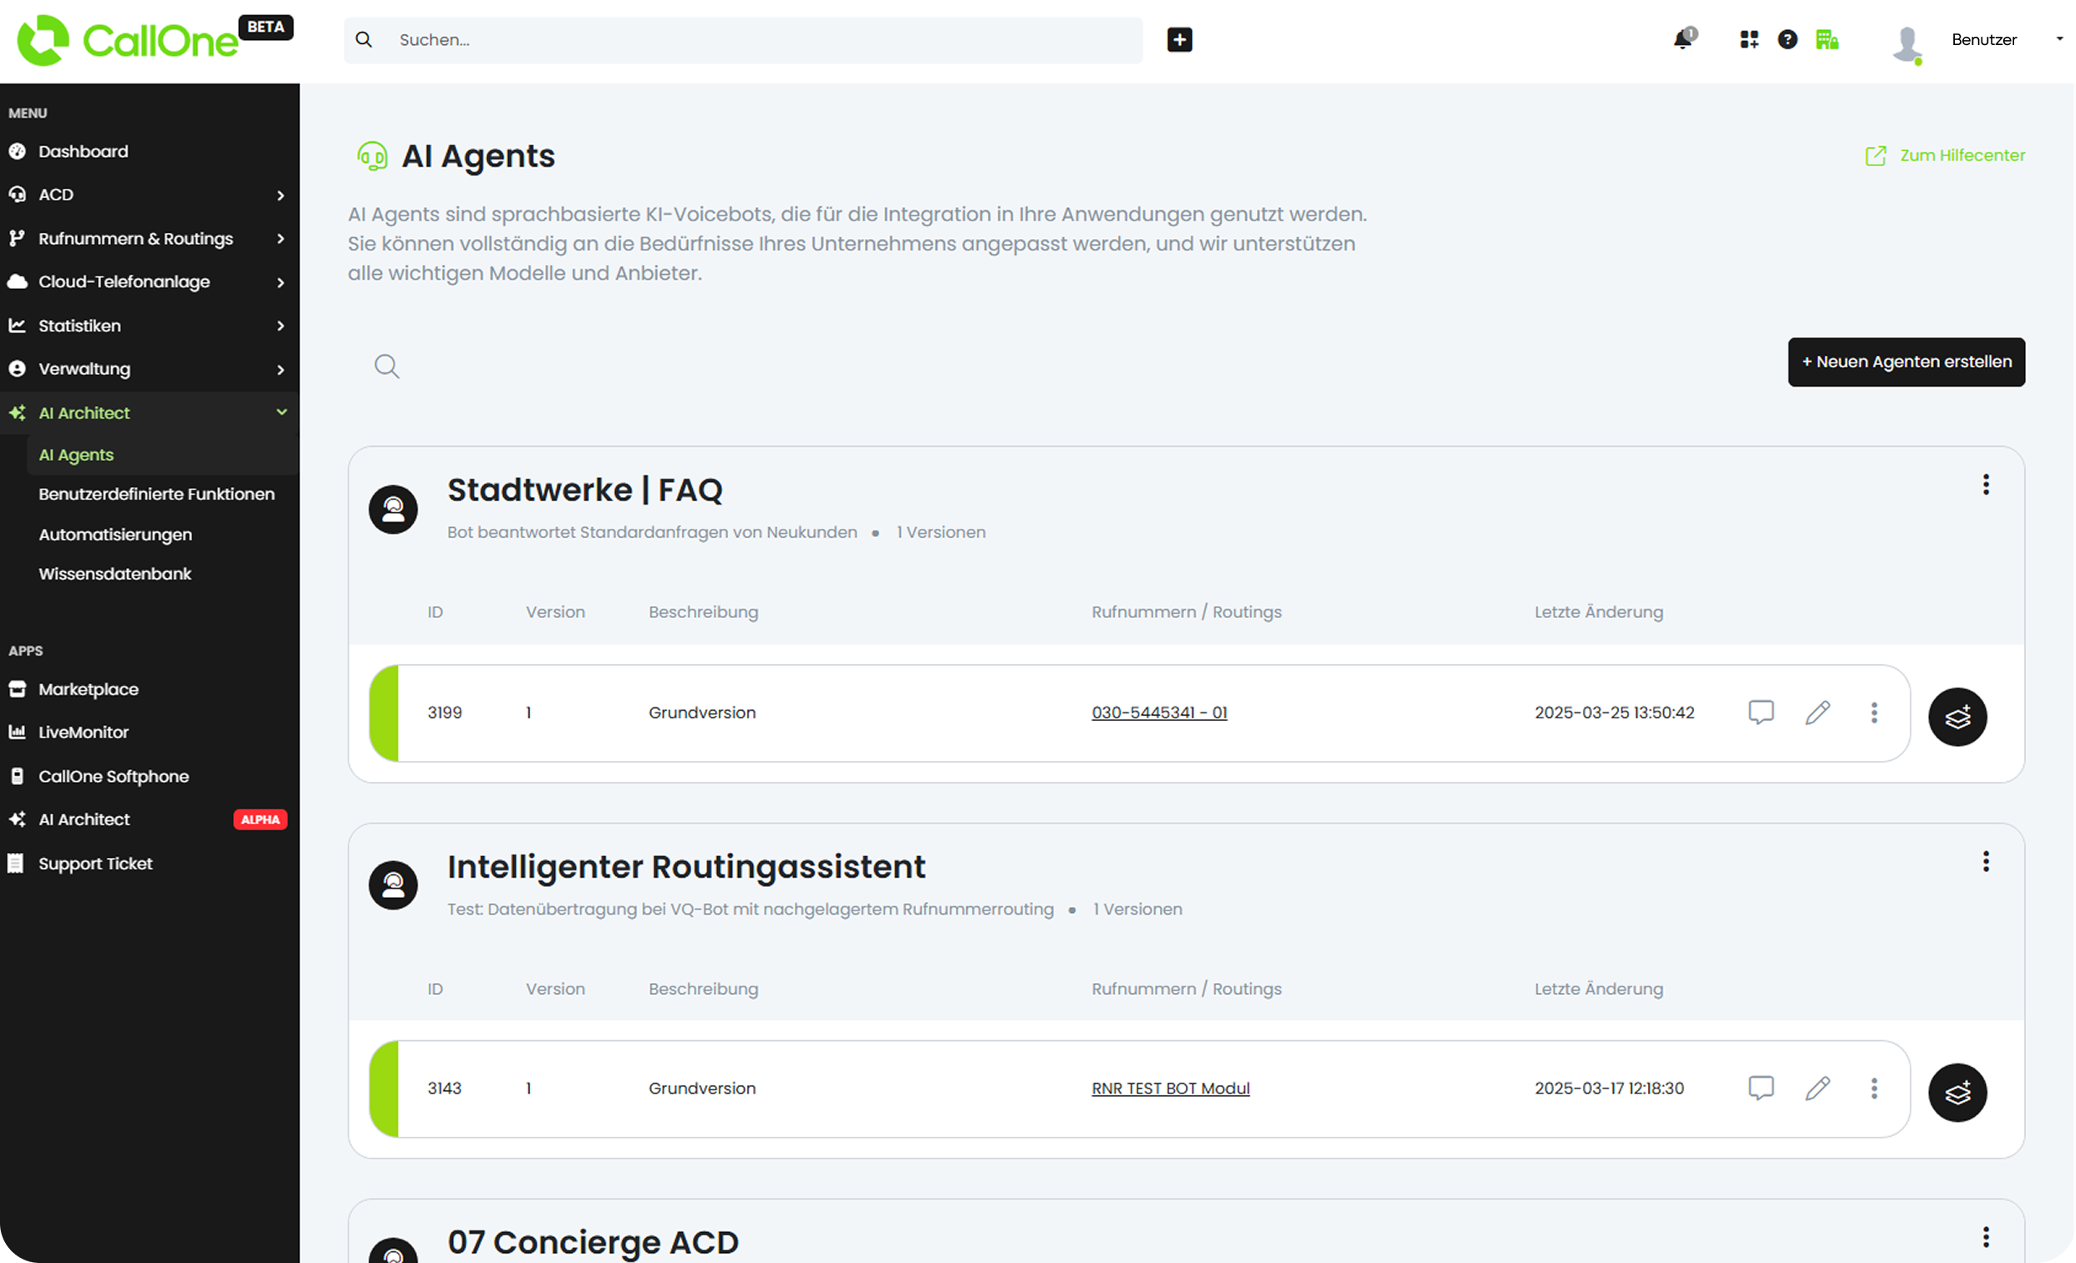This screenshot has width=2076, height=1263.
Task: Click the CallOne logo
Action: click(x=128, y=40)
